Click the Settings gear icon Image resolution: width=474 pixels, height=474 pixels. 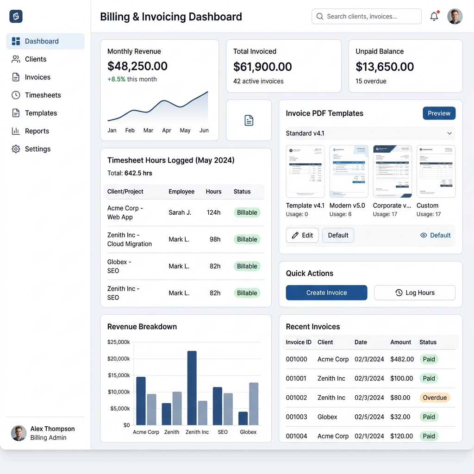pos(16,149)
